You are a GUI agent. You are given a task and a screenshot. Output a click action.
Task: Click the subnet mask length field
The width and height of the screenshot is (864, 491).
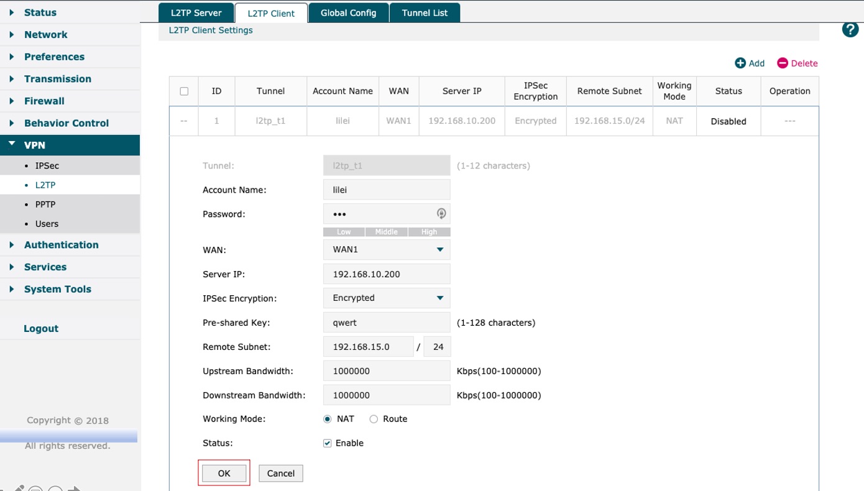click(438, 347)
